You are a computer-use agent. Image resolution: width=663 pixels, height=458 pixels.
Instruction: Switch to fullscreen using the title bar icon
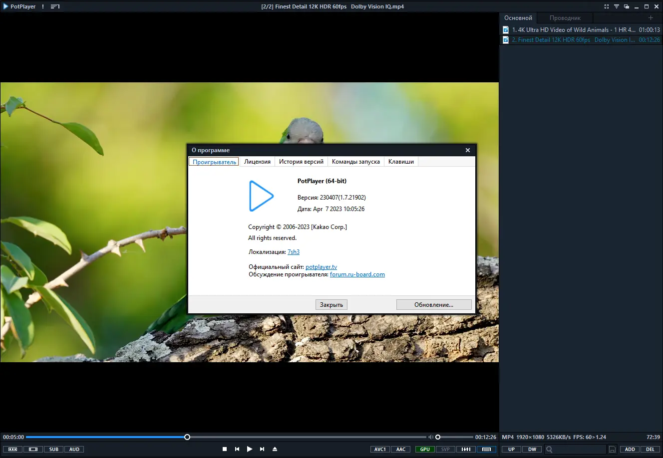(x=607, y=6)
